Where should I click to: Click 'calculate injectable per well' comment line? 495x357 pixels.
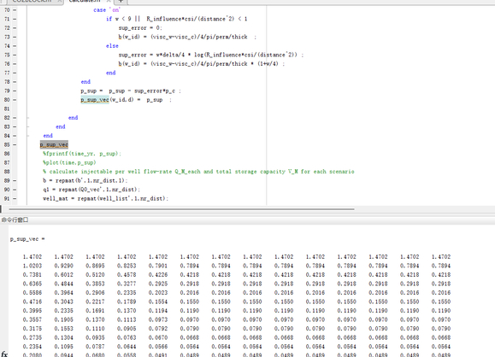[198, 172]
